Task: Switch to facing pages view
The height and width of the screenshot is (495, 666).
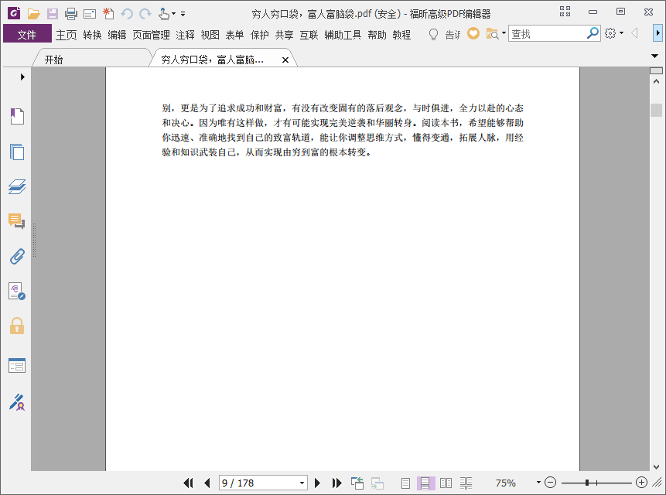Action: [x=446, y=483]
